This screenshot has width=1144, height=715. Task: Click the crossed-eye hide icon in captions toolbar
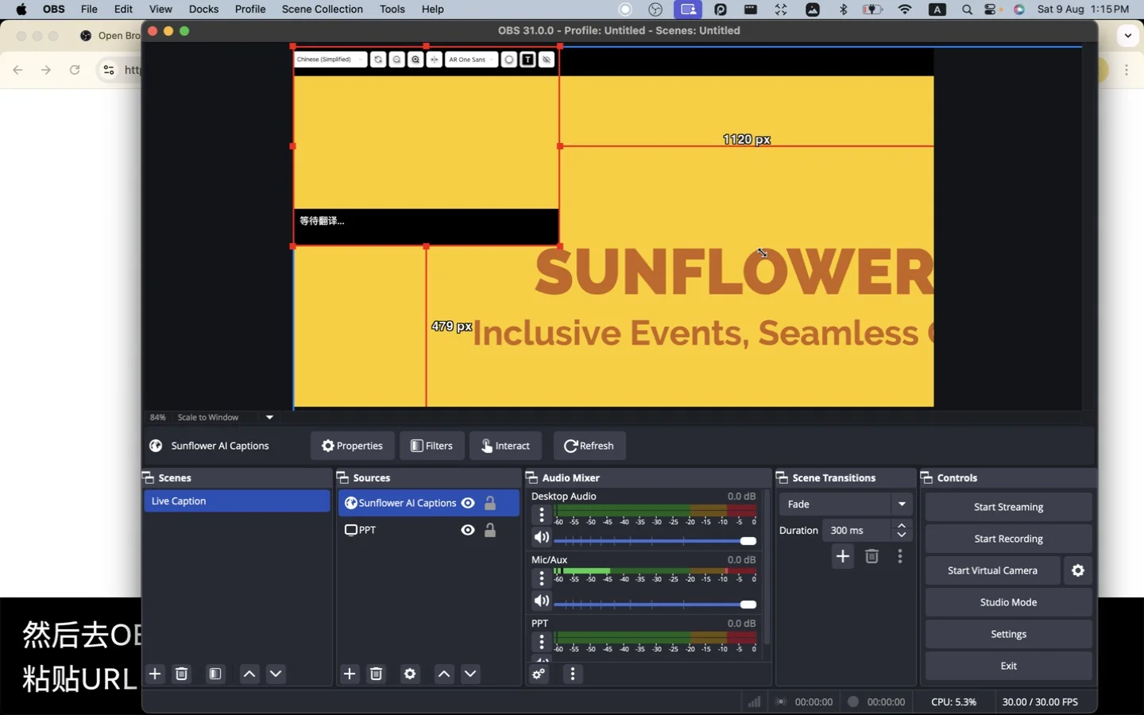547,60
